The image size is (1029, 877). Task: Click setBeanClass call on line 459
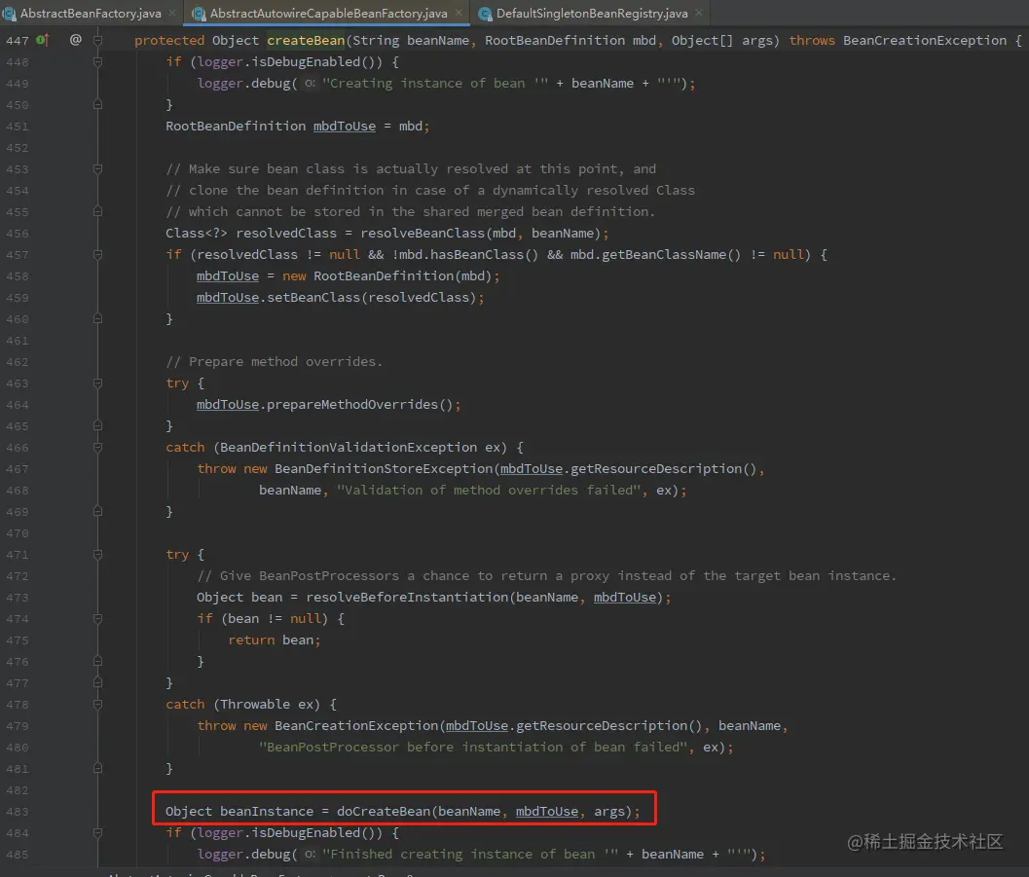(313, 298)
